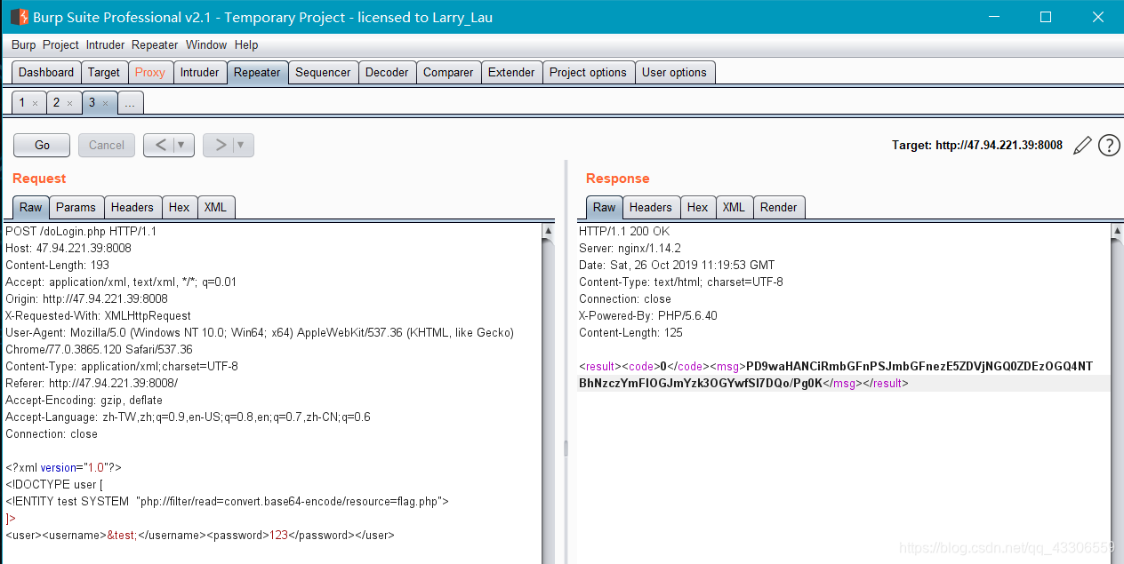Send the request with the Go button

click(x=42, y=145)
